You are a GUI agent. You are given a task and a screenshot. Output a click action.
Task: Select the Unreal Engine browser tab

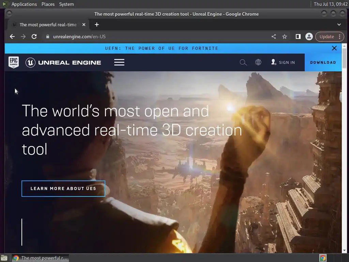[x=48, y=25]
